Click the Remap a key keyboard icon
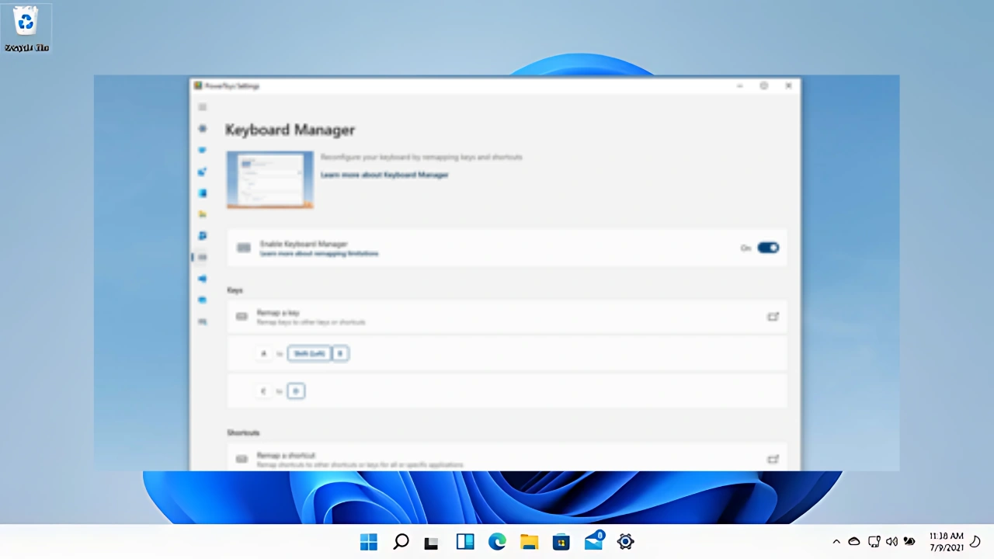Image resolution: width=994 pixels, height=559 pixels. 242,317
